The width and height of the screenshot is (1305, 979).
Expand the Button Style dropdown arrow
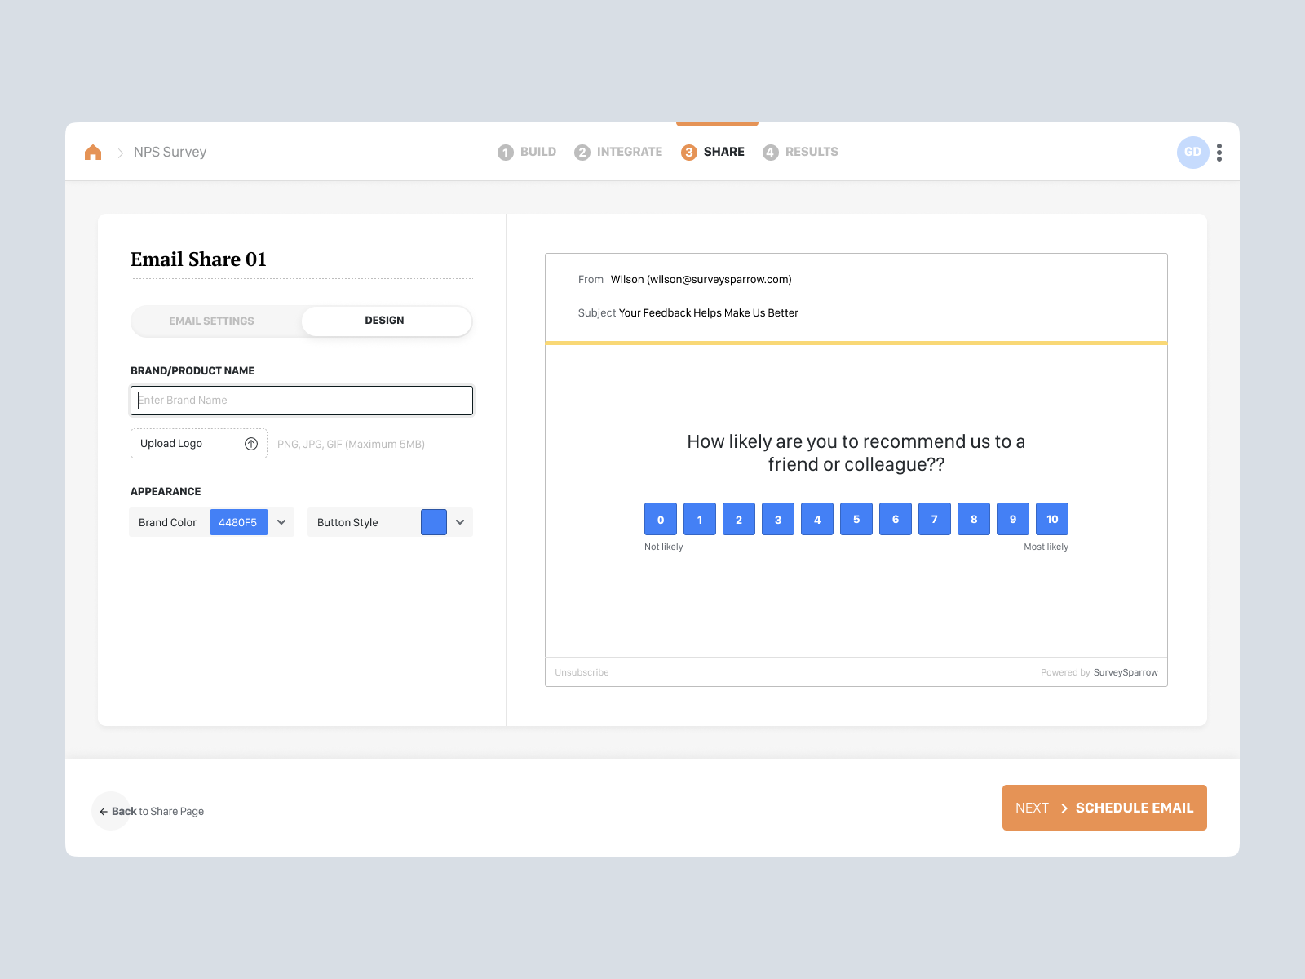click(460, 522)
